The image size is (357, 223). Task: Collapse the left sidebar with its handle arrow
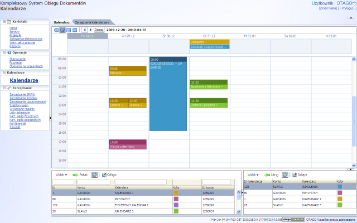[50, 118]
